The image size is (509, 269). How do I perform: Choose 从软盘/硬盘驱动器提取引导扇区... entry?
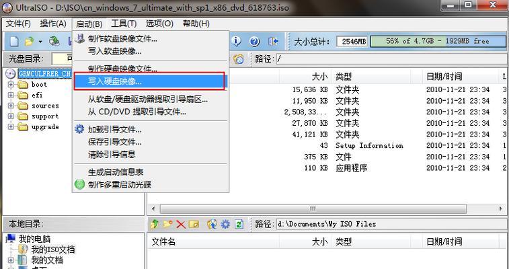148,100
